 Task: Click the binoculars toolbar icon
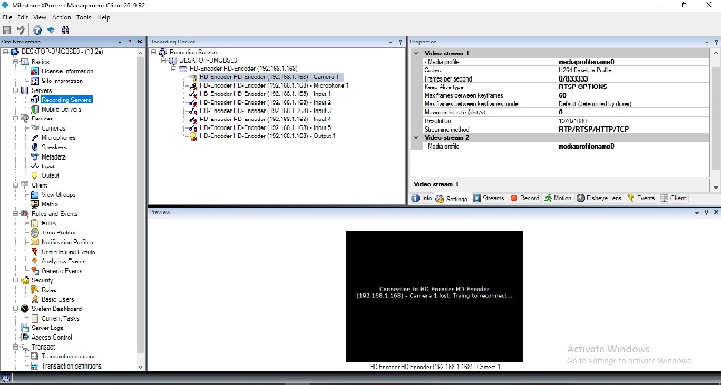(65, 31)
